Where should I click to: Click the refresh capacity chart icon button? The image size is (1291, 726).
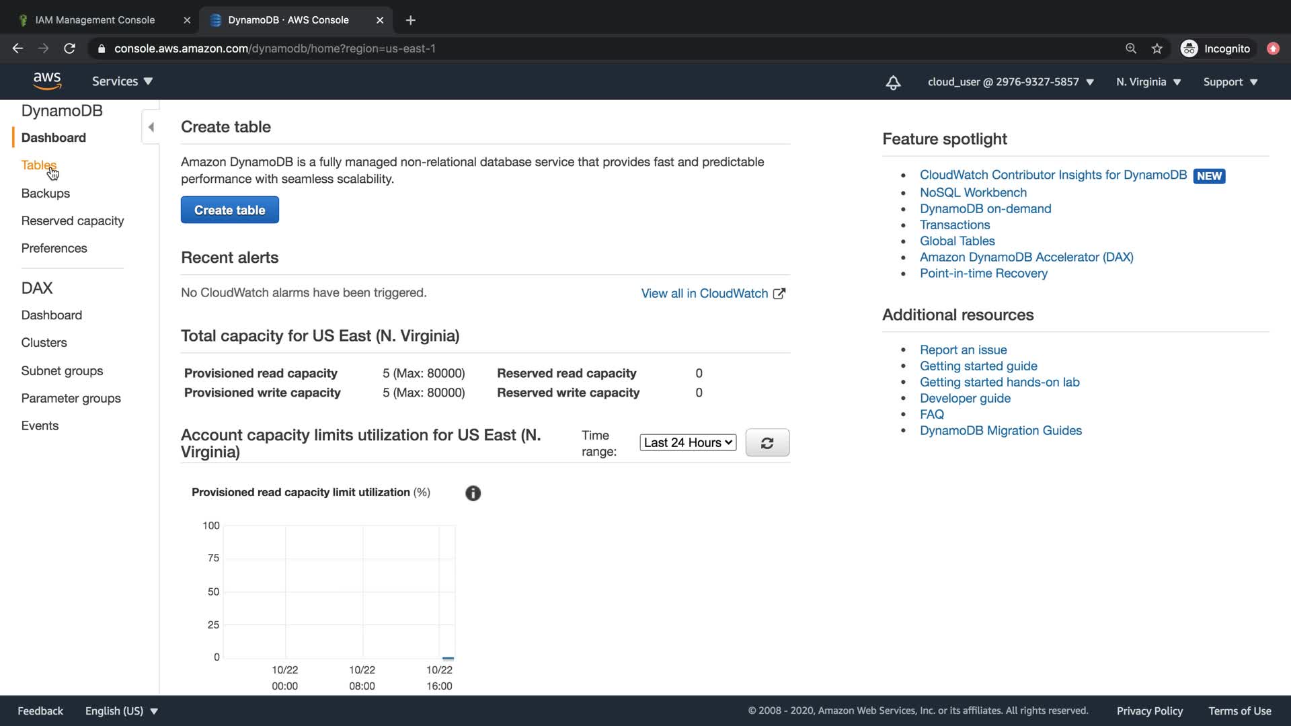(767, 443)
